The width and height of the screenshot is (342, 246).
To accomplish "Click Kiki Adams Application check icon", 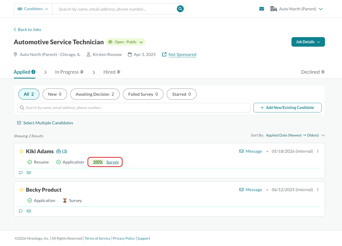I will click(59, 162).
